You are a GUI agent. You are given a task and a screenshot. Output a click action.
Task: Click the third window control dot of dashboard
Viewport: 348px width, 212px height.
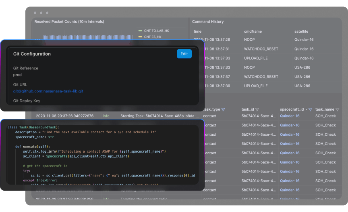47,13
